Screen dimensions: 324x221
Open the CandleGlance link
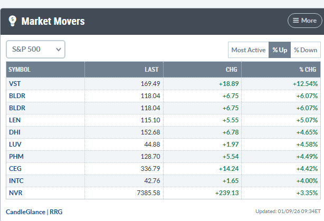[25, 212]
